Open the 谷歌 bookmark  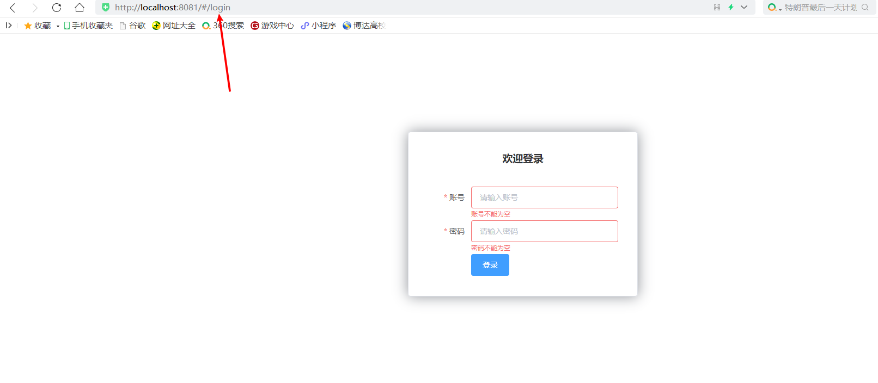(x=133, y=26)
